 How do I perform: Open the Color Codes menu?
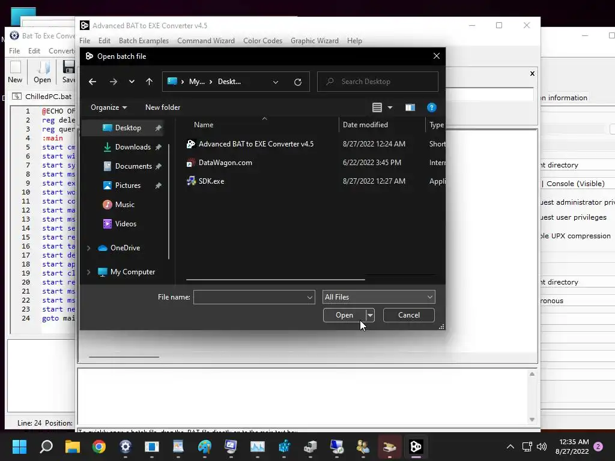coord(263,41)
